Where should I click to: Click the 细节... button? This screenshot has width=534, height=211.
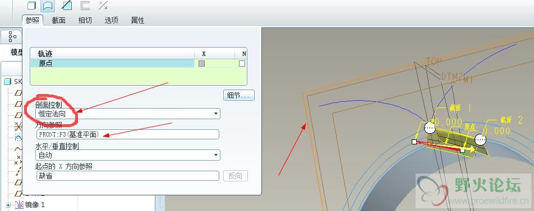click(x=239, y=96)
